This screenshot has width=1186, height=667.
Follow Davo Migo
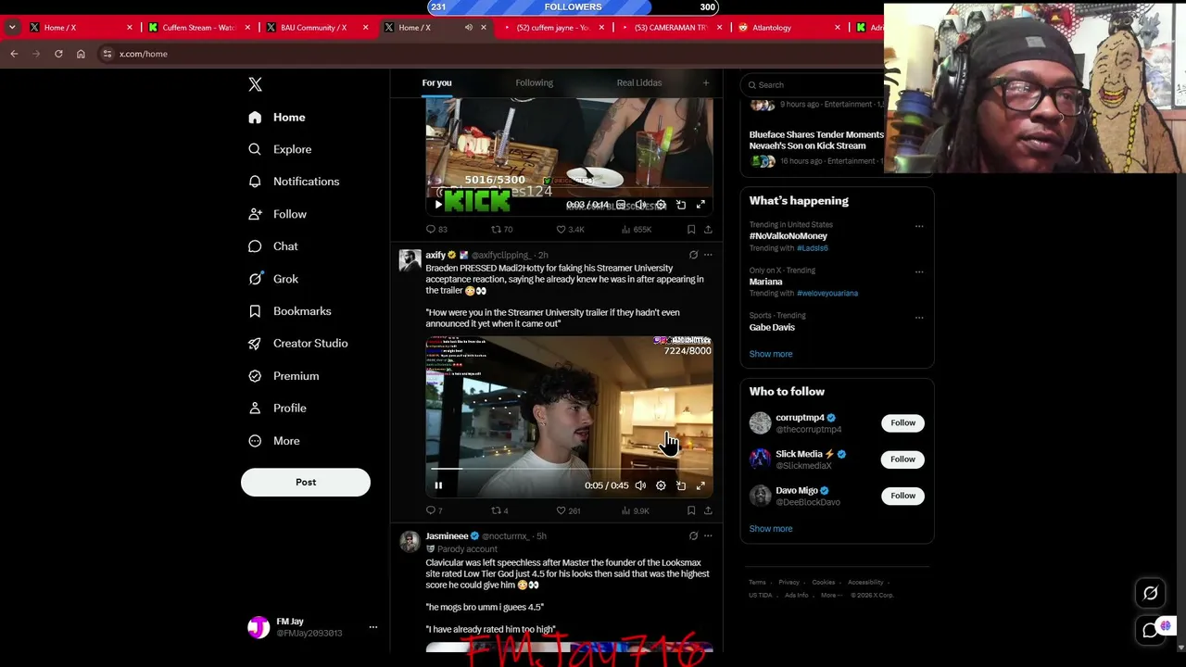click(x=902, y=496)
